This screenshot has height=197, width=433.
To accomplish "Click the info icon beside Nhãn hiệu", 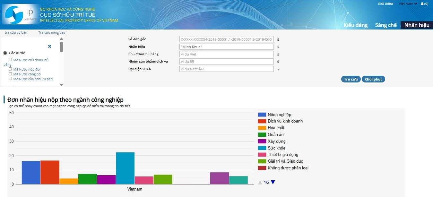I will (278, 47).
